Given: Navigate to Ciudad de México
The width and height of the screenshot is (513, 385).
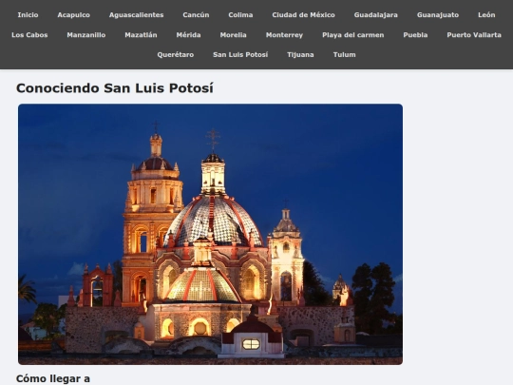Looking at the screenshot, I should tap(303, 15).
